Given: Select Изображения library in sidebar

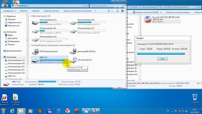Looking at the screenshot, I should (14, 41).
